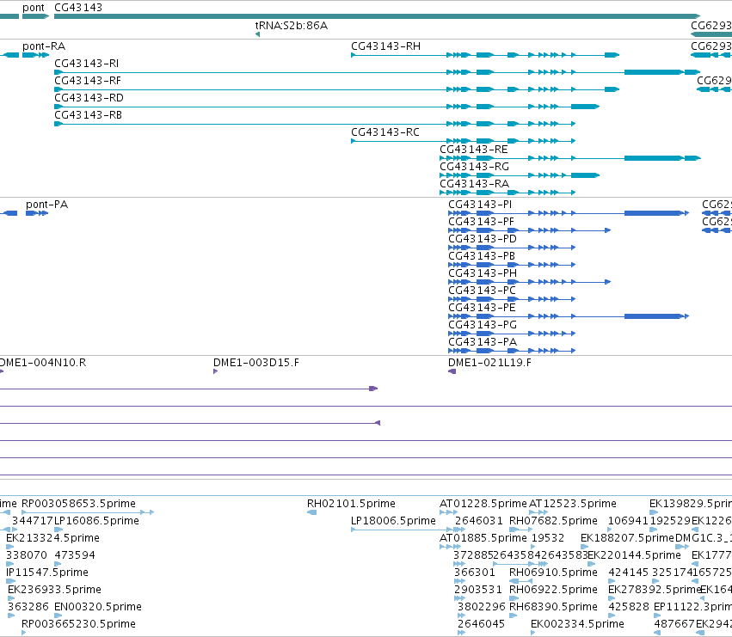Click the AT01228.5prime EST label
The image size is (732, 637).
click(483, 504)
